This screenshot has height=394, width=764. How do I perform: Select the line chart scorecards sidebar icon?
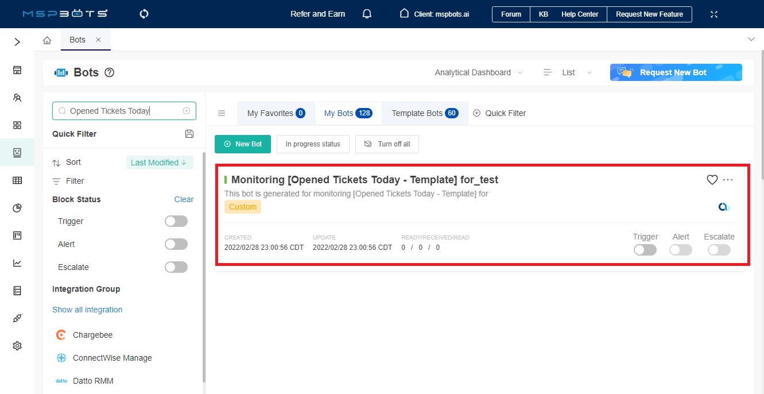[17, 263]
